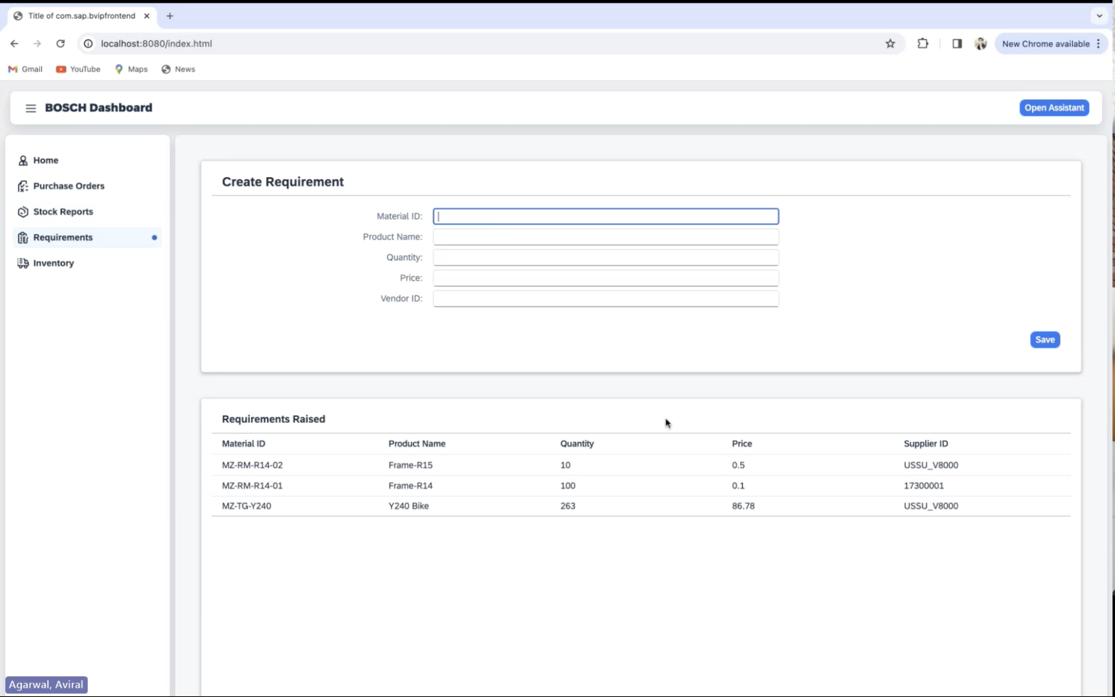
Task: Open Purchase Orders from sidebar
Action: (x=68, y=186)
